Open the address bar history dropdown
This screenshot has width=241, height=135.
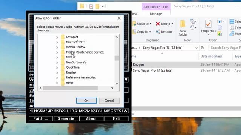pos(197,48)
